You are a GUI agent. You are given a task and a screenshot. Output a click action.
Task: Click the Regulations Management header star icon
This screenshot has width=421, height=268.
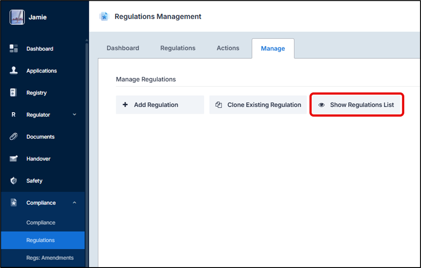[104, 16]
